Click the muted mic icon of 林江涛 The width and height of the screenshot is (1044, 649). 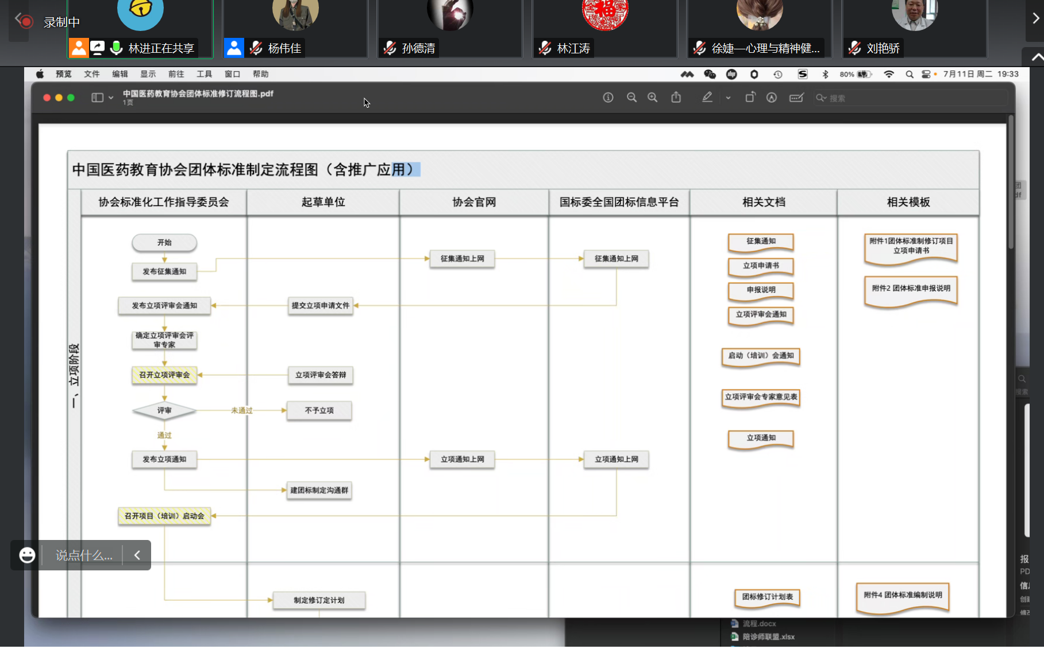[x=545, y=48]
